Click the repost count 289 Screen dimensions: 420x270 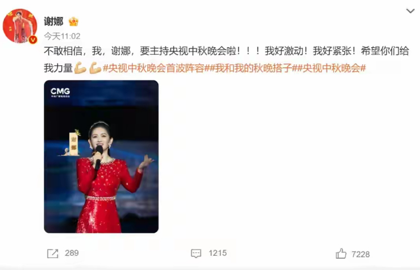pyautogui.click(x=72, y=253)
